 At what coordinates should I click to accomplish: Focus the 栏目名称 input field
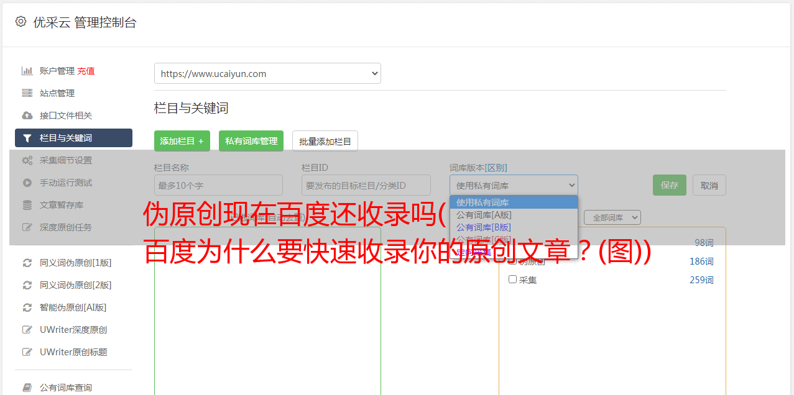click(218, 185)
